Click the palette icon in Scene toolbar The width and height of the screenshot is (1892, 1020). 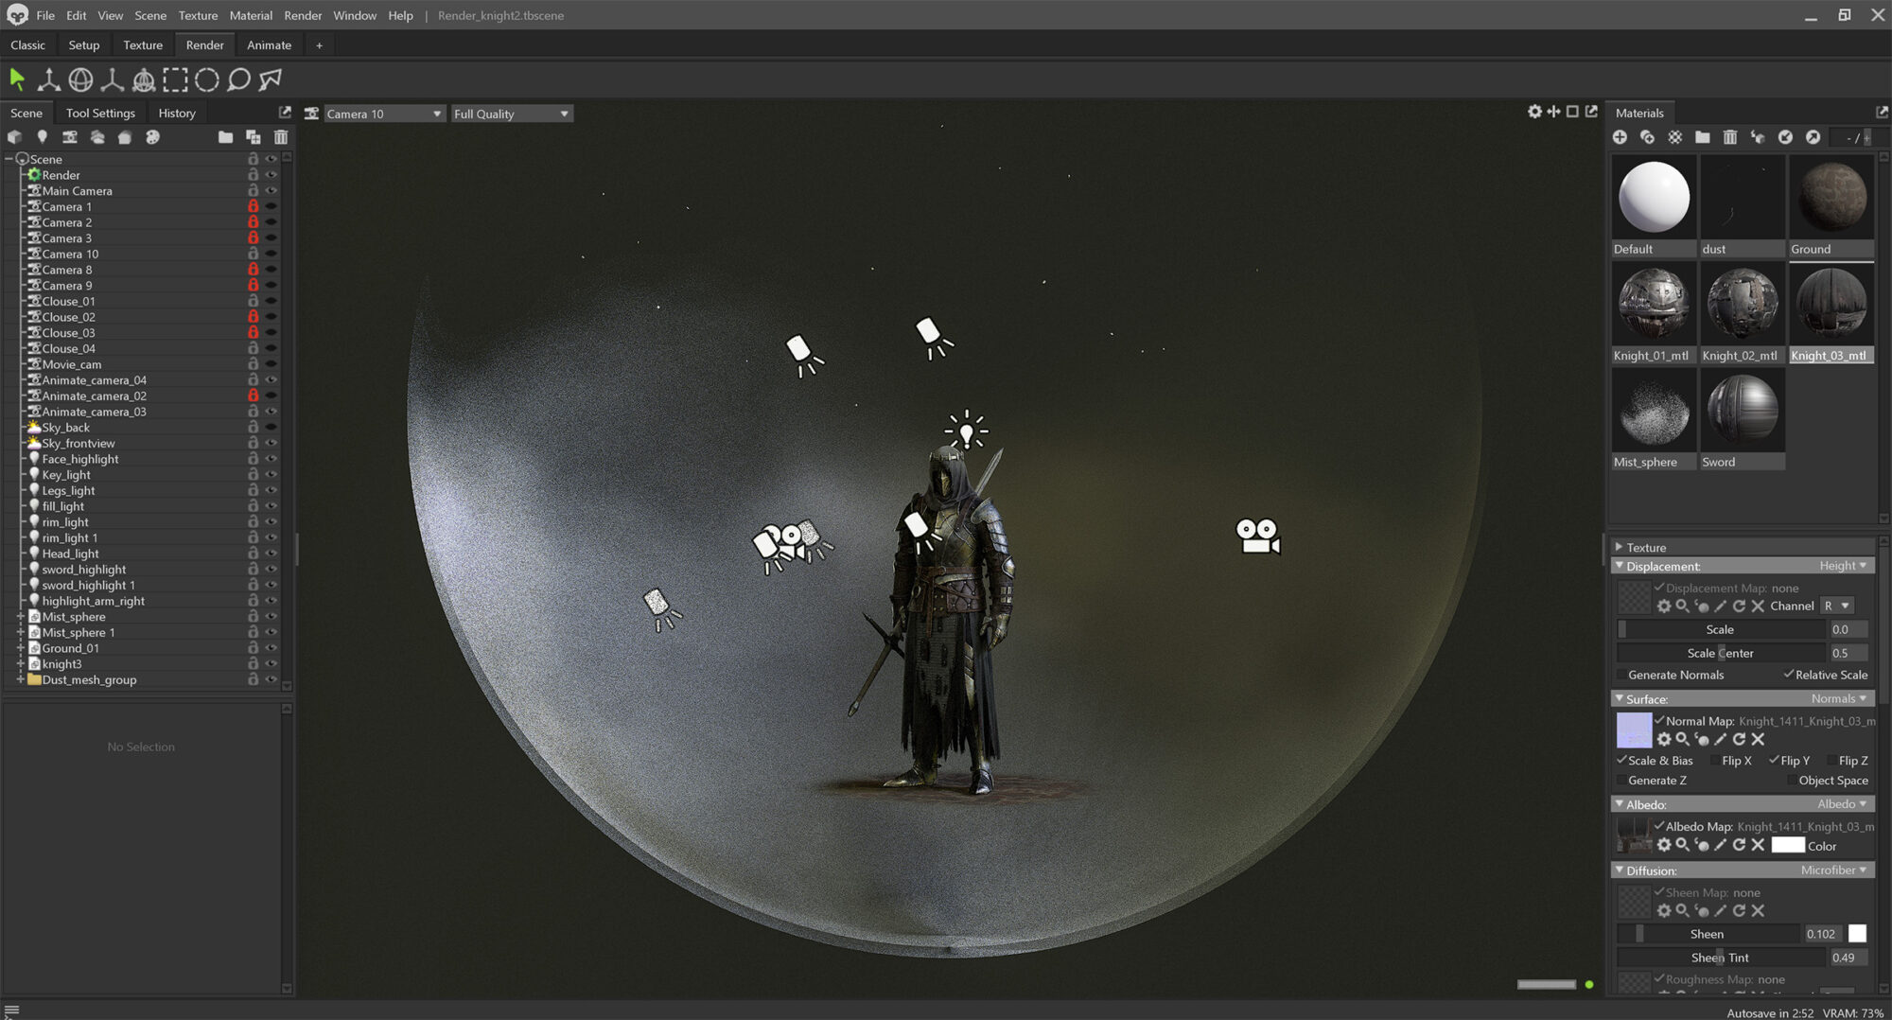[152, 137]
